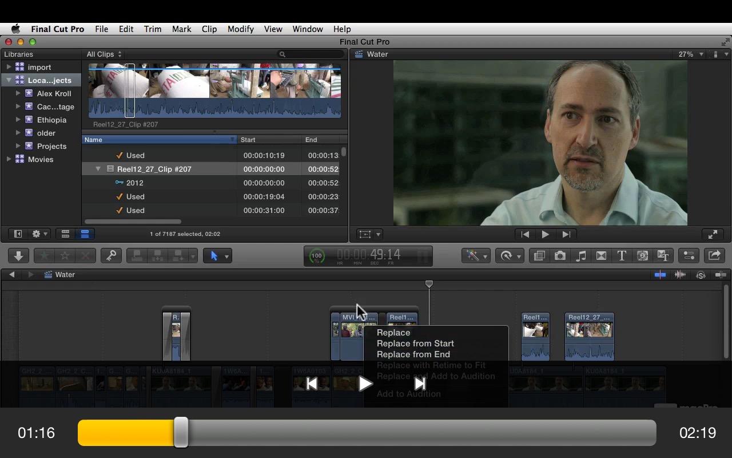Expand the Ethiopia event

click(18, 120)
